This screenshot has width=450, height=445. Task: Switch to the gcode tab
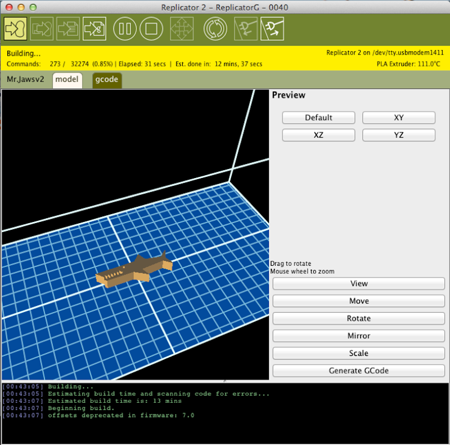(x=107, y=80)
